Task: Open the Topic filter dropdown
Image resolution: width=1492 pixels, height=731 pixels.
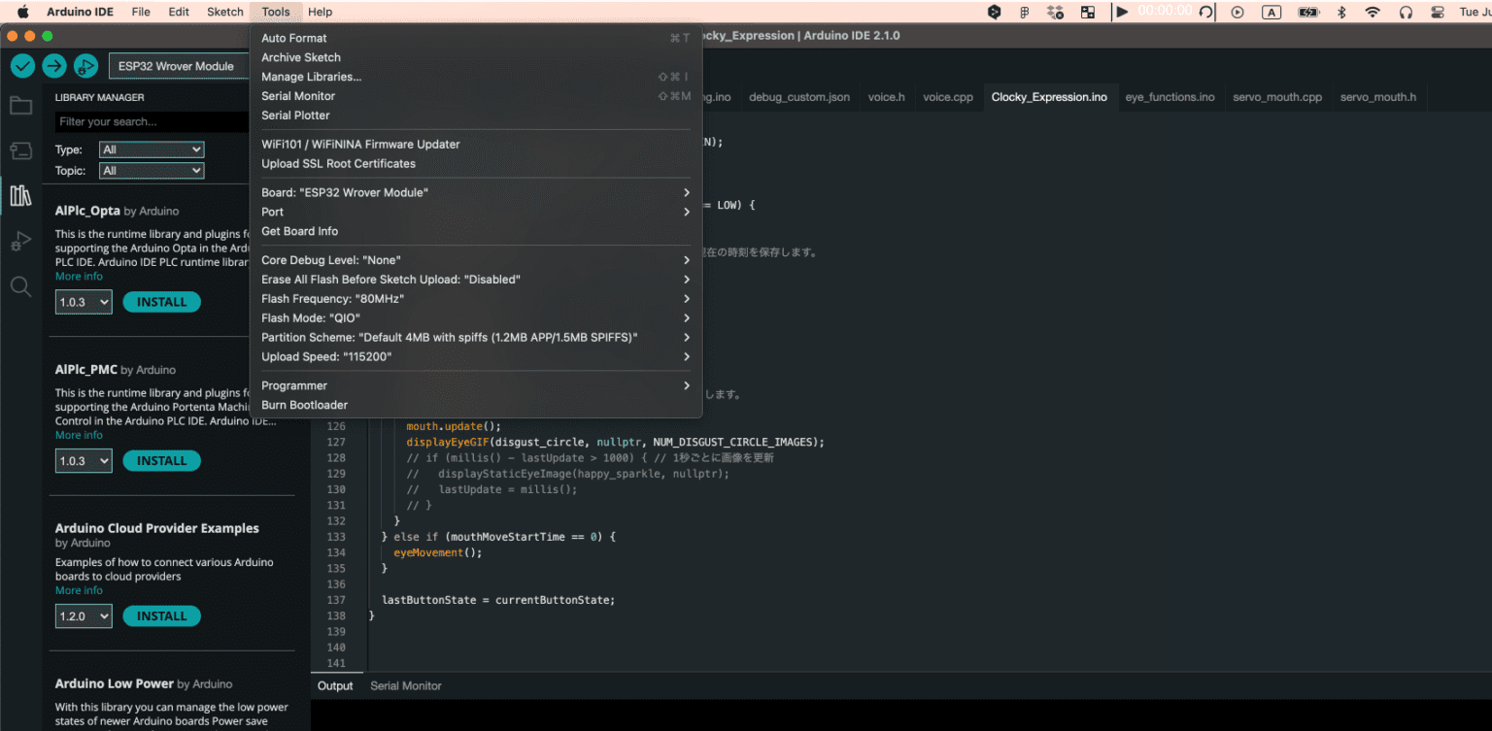Action: 152,171
